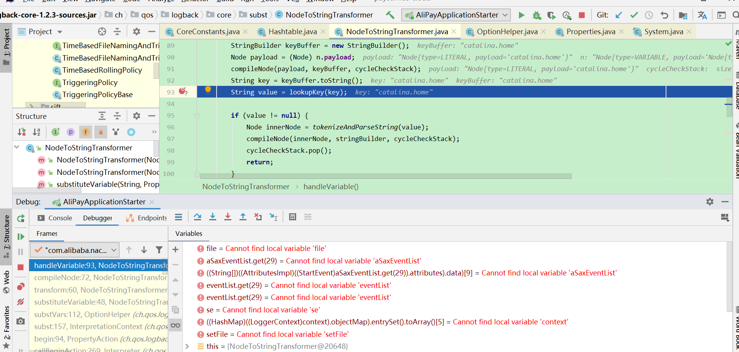Viewport: 739px width, 352px height.
Task: Open Structure panel settings gear
Action: (x=136, y=116)
